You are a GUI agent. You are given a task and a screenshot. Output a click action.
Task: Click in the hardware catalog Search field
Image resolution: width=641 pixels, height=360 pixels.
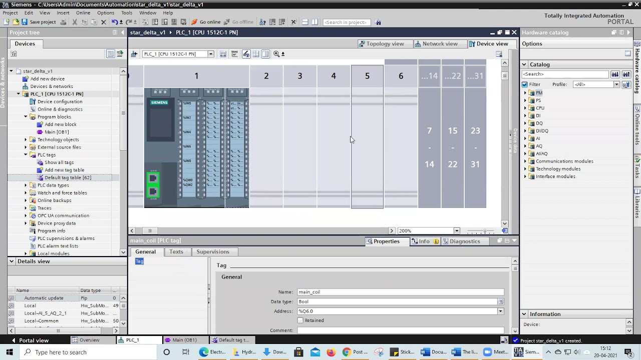tap(565, 74)
